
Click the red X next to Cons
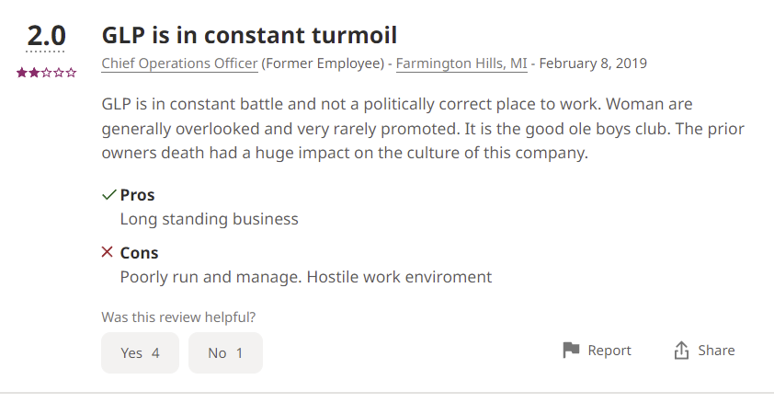(108, 252)
